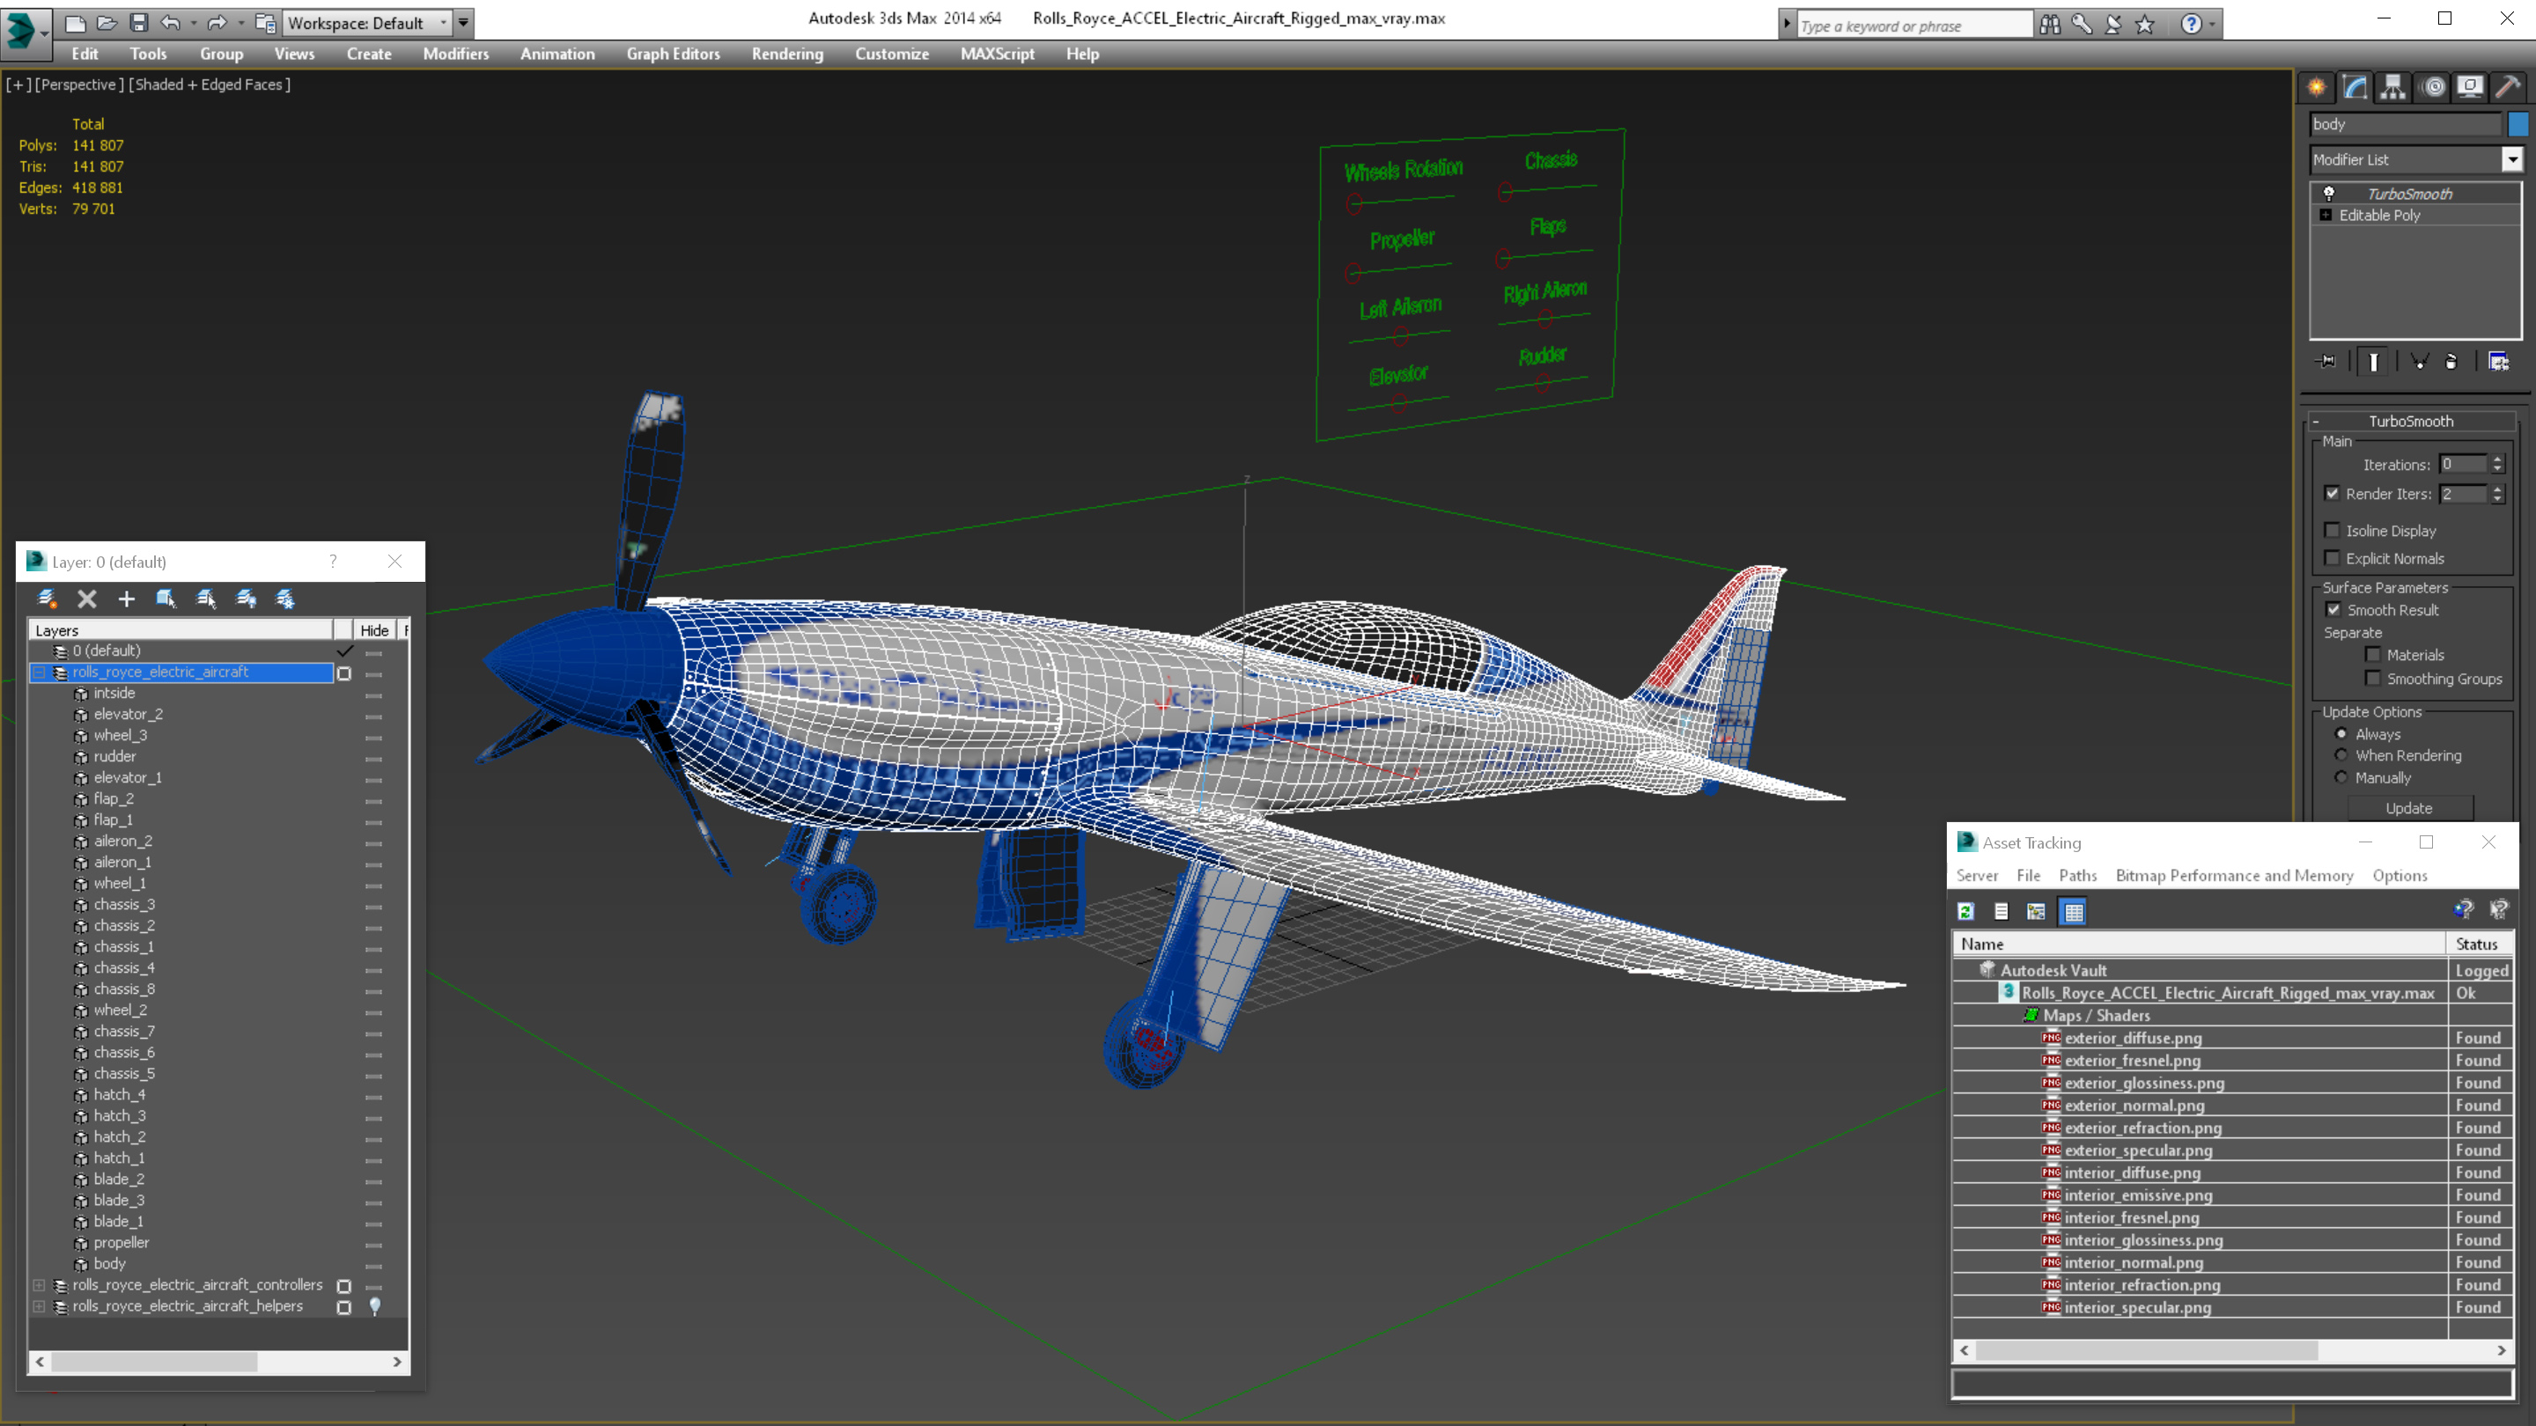Click the Delete layer X icon
2536x1426 pixels.
click(86, 599)
